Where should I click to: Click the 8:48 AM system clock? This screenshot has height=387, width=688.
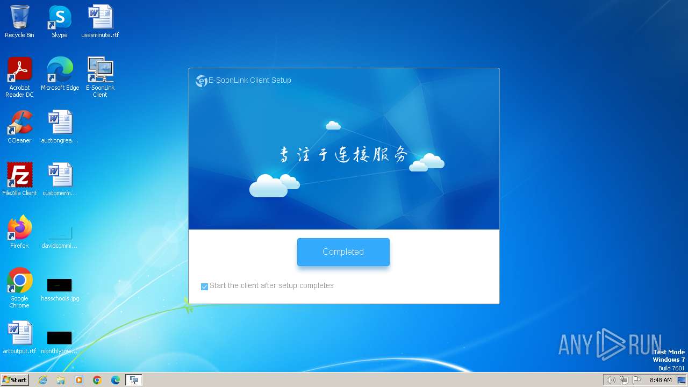click(x=661, y=380)
